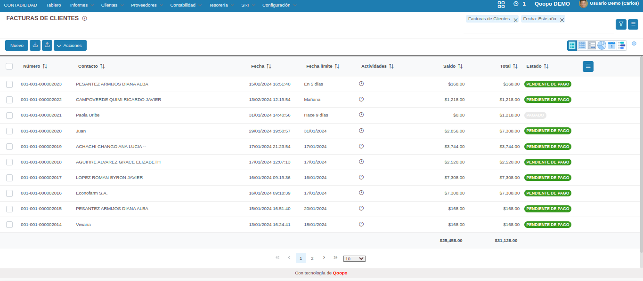Switch to the Gantt timeline view
643x281 pixels.
pyautogui.click(x=622, y=46)
